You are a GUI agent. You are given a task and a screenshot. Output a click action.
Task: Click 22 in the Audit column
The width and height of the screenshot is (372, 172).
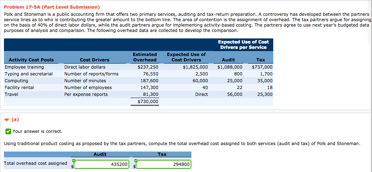(240, 88)
